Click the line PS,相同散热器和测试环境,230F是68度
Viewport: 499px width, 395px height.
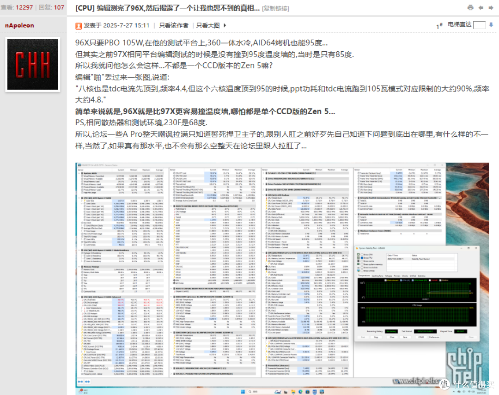(x=141, y=122)
